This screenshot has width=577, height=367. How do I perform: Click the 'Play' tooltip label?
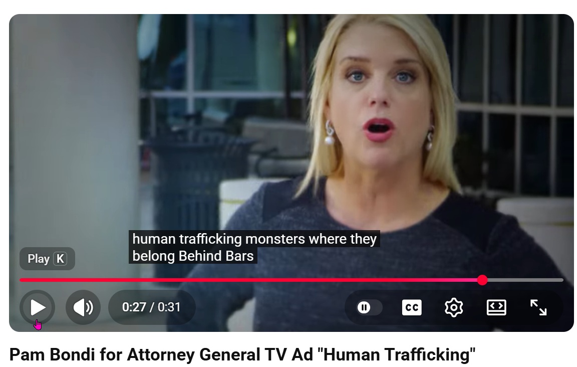tap(38, 259)
